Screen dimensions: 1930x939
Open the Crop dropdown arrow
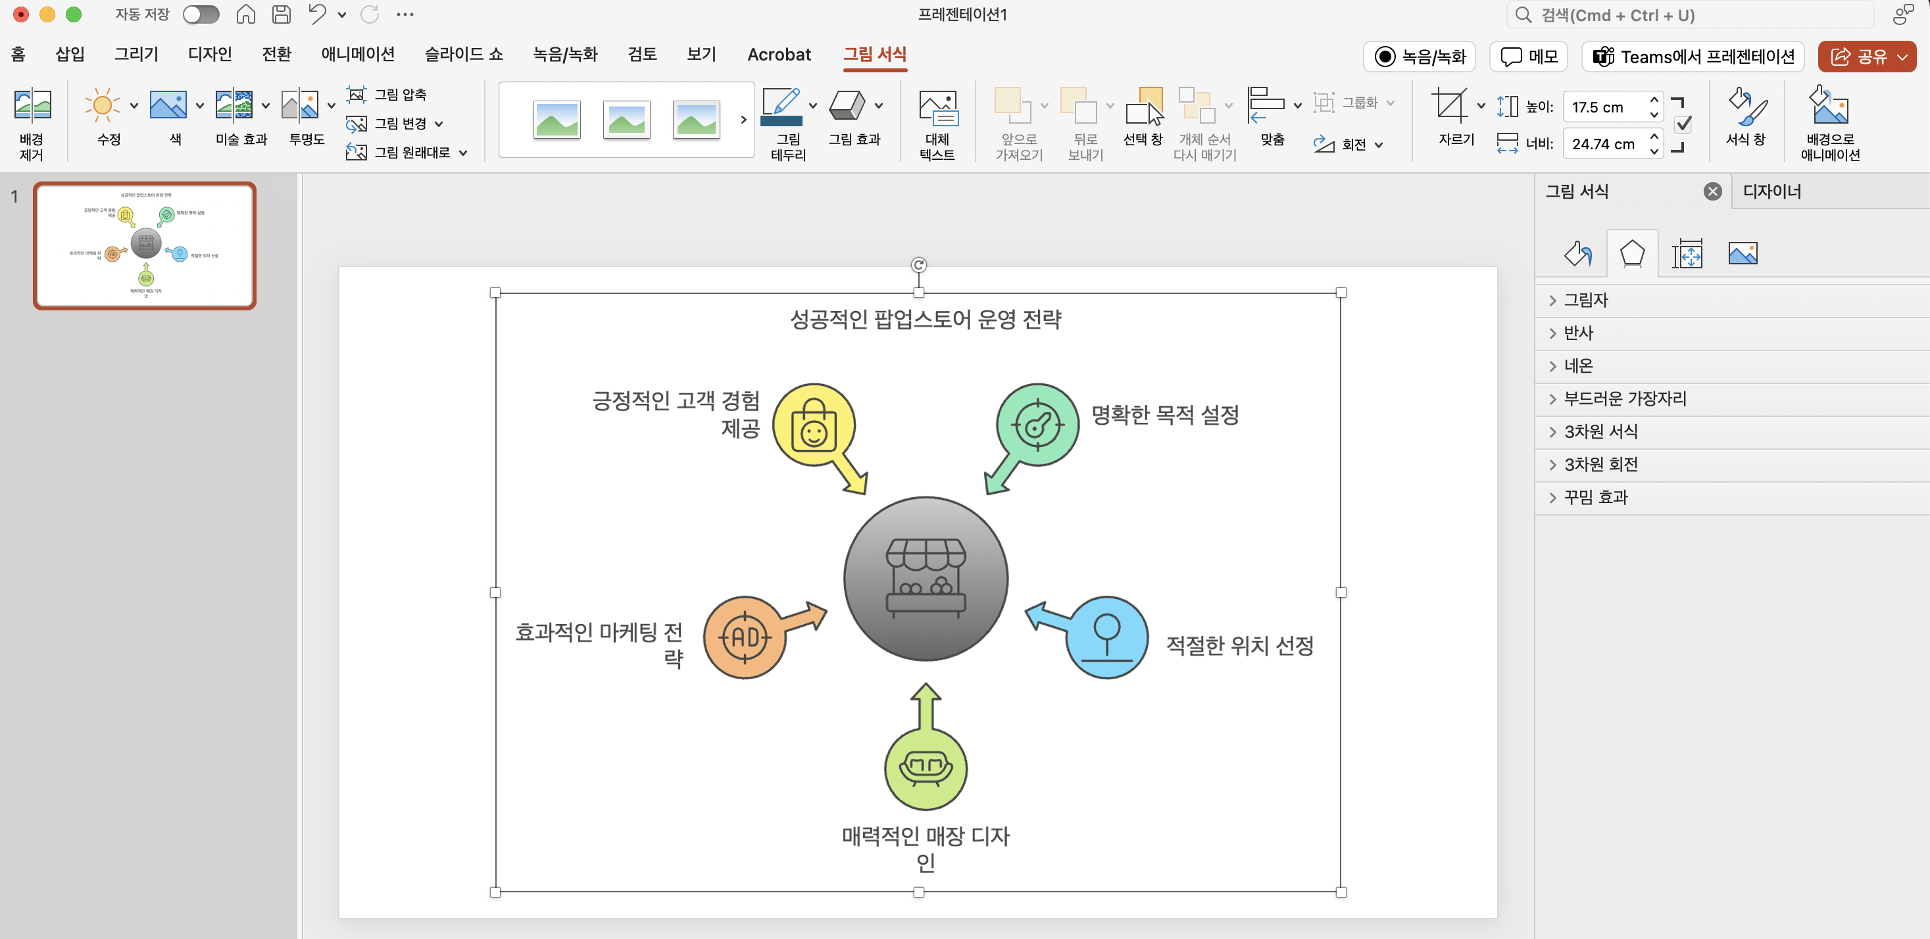pos(1481,106)
